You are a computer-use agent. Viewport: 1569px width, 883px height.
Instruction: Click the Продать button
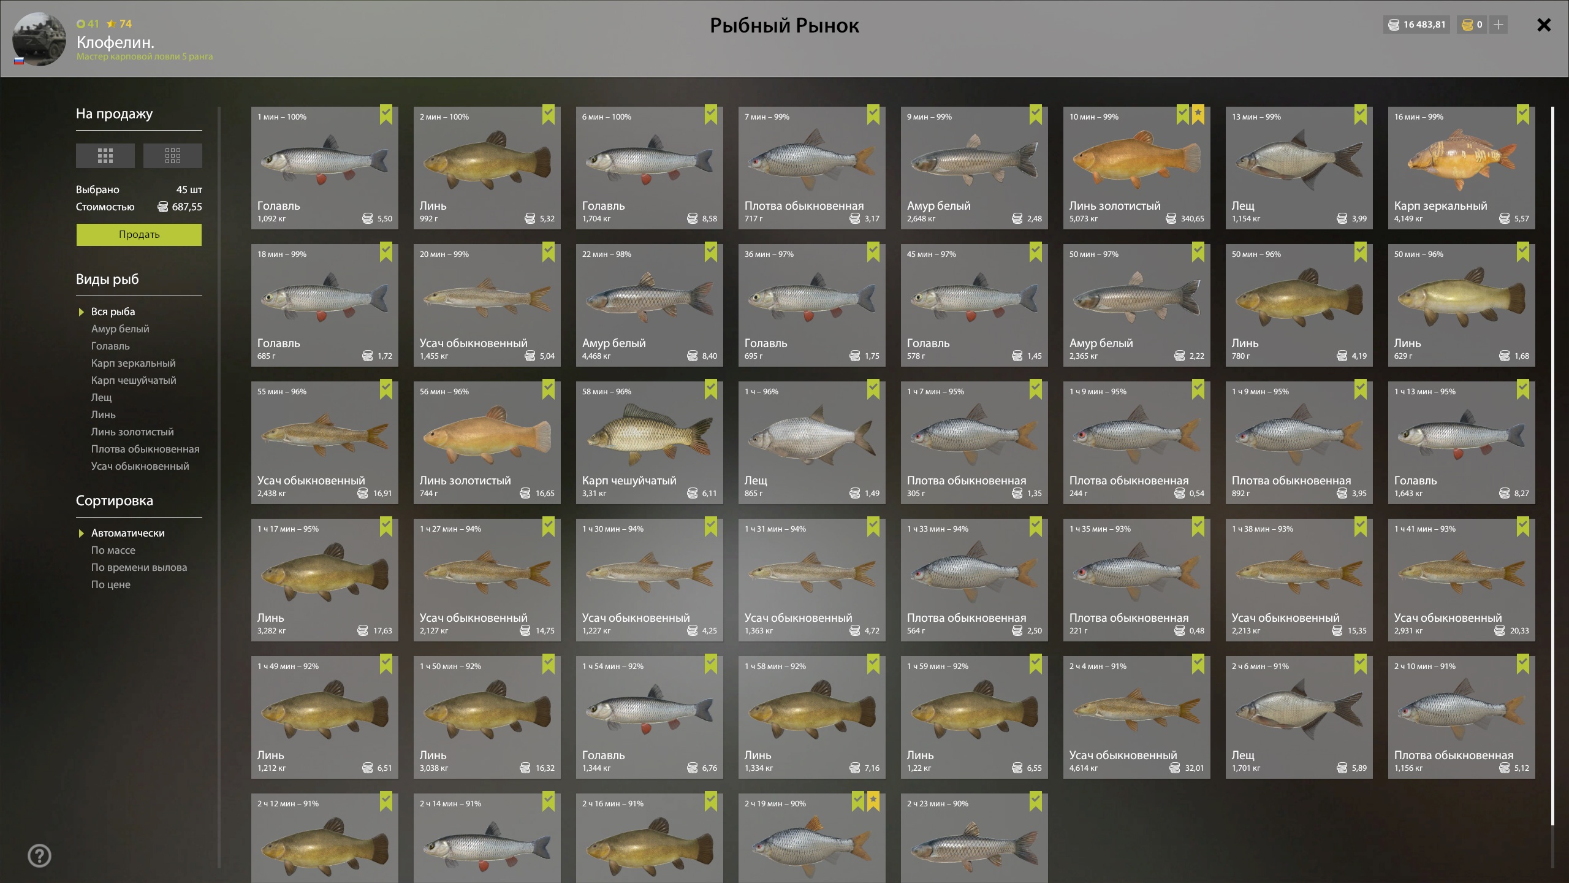(x=139, y=235)
